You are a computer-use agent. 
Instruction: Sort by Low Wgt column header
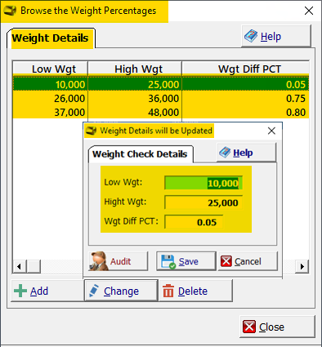pyautogui.click(x=51, y=69)
